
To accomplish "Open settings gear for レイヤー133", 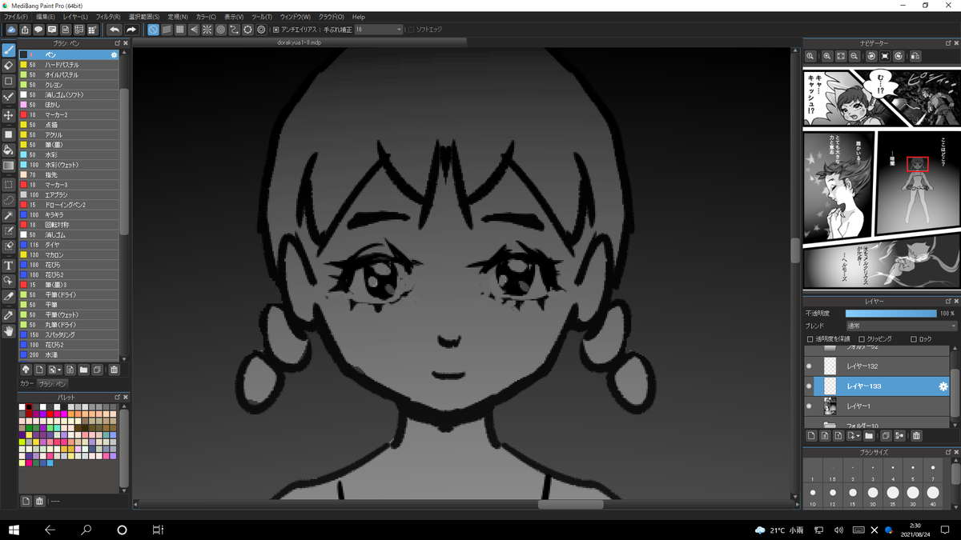I will (943, 386).
